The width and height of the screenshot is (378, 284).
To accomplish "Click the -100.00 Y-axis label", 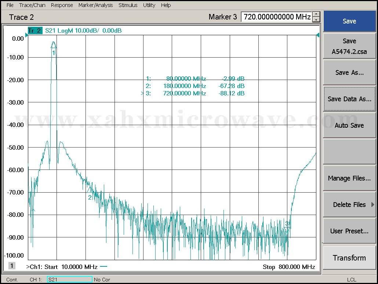I will point(14,255).
